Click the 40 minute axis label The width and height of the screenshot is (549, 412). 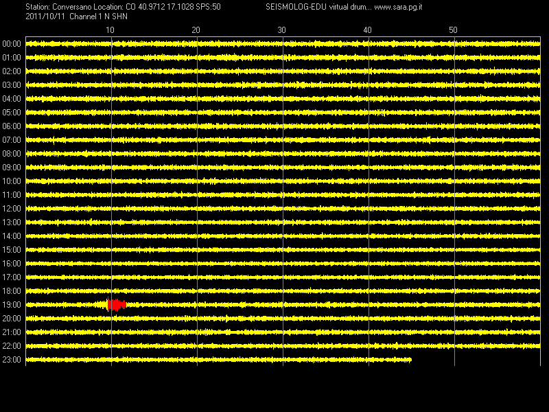pyautogui.click(x=367, y=30)
